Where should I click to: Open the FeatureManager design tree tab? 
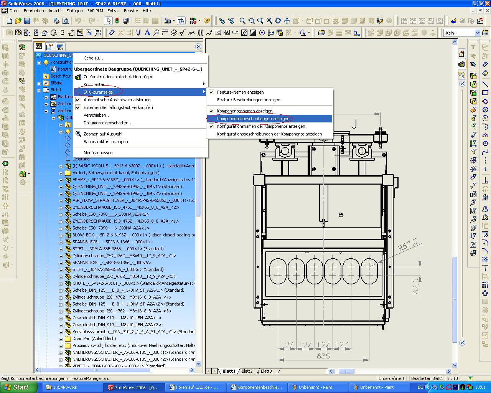pyautogui.click(x=39, y=46)
